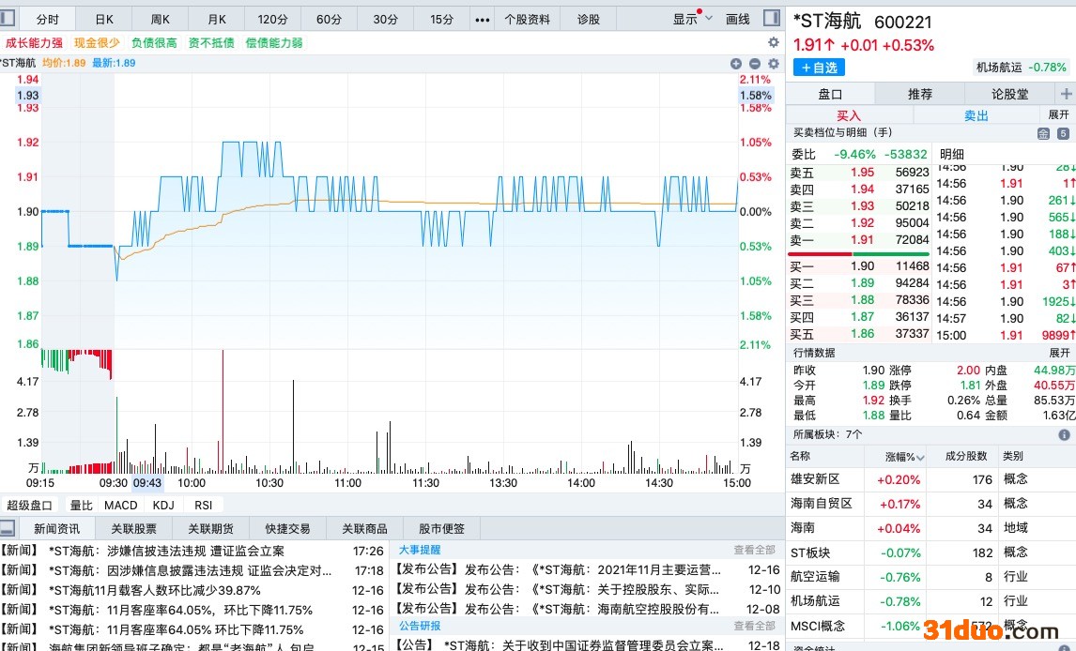点击分时图右上角的设置齿轮图标
The width and height of the screenshot is (1076, 651).
[774, 64]
